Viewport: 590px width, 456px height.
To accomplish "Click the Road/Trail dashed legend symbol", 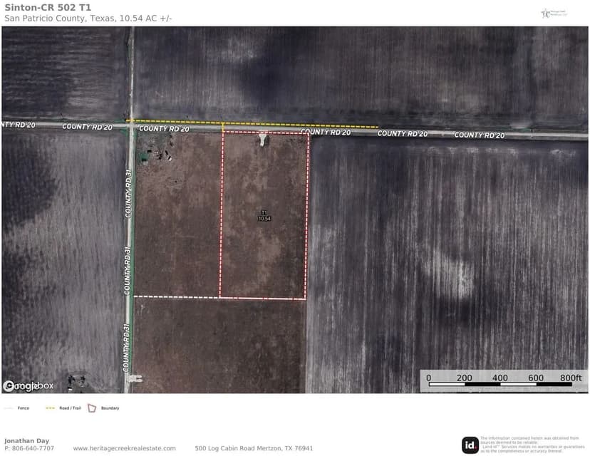I will coord(50,408).
